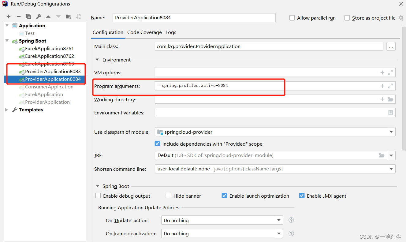
Task: Switch to Code Coverage tab
Action: 144,32
